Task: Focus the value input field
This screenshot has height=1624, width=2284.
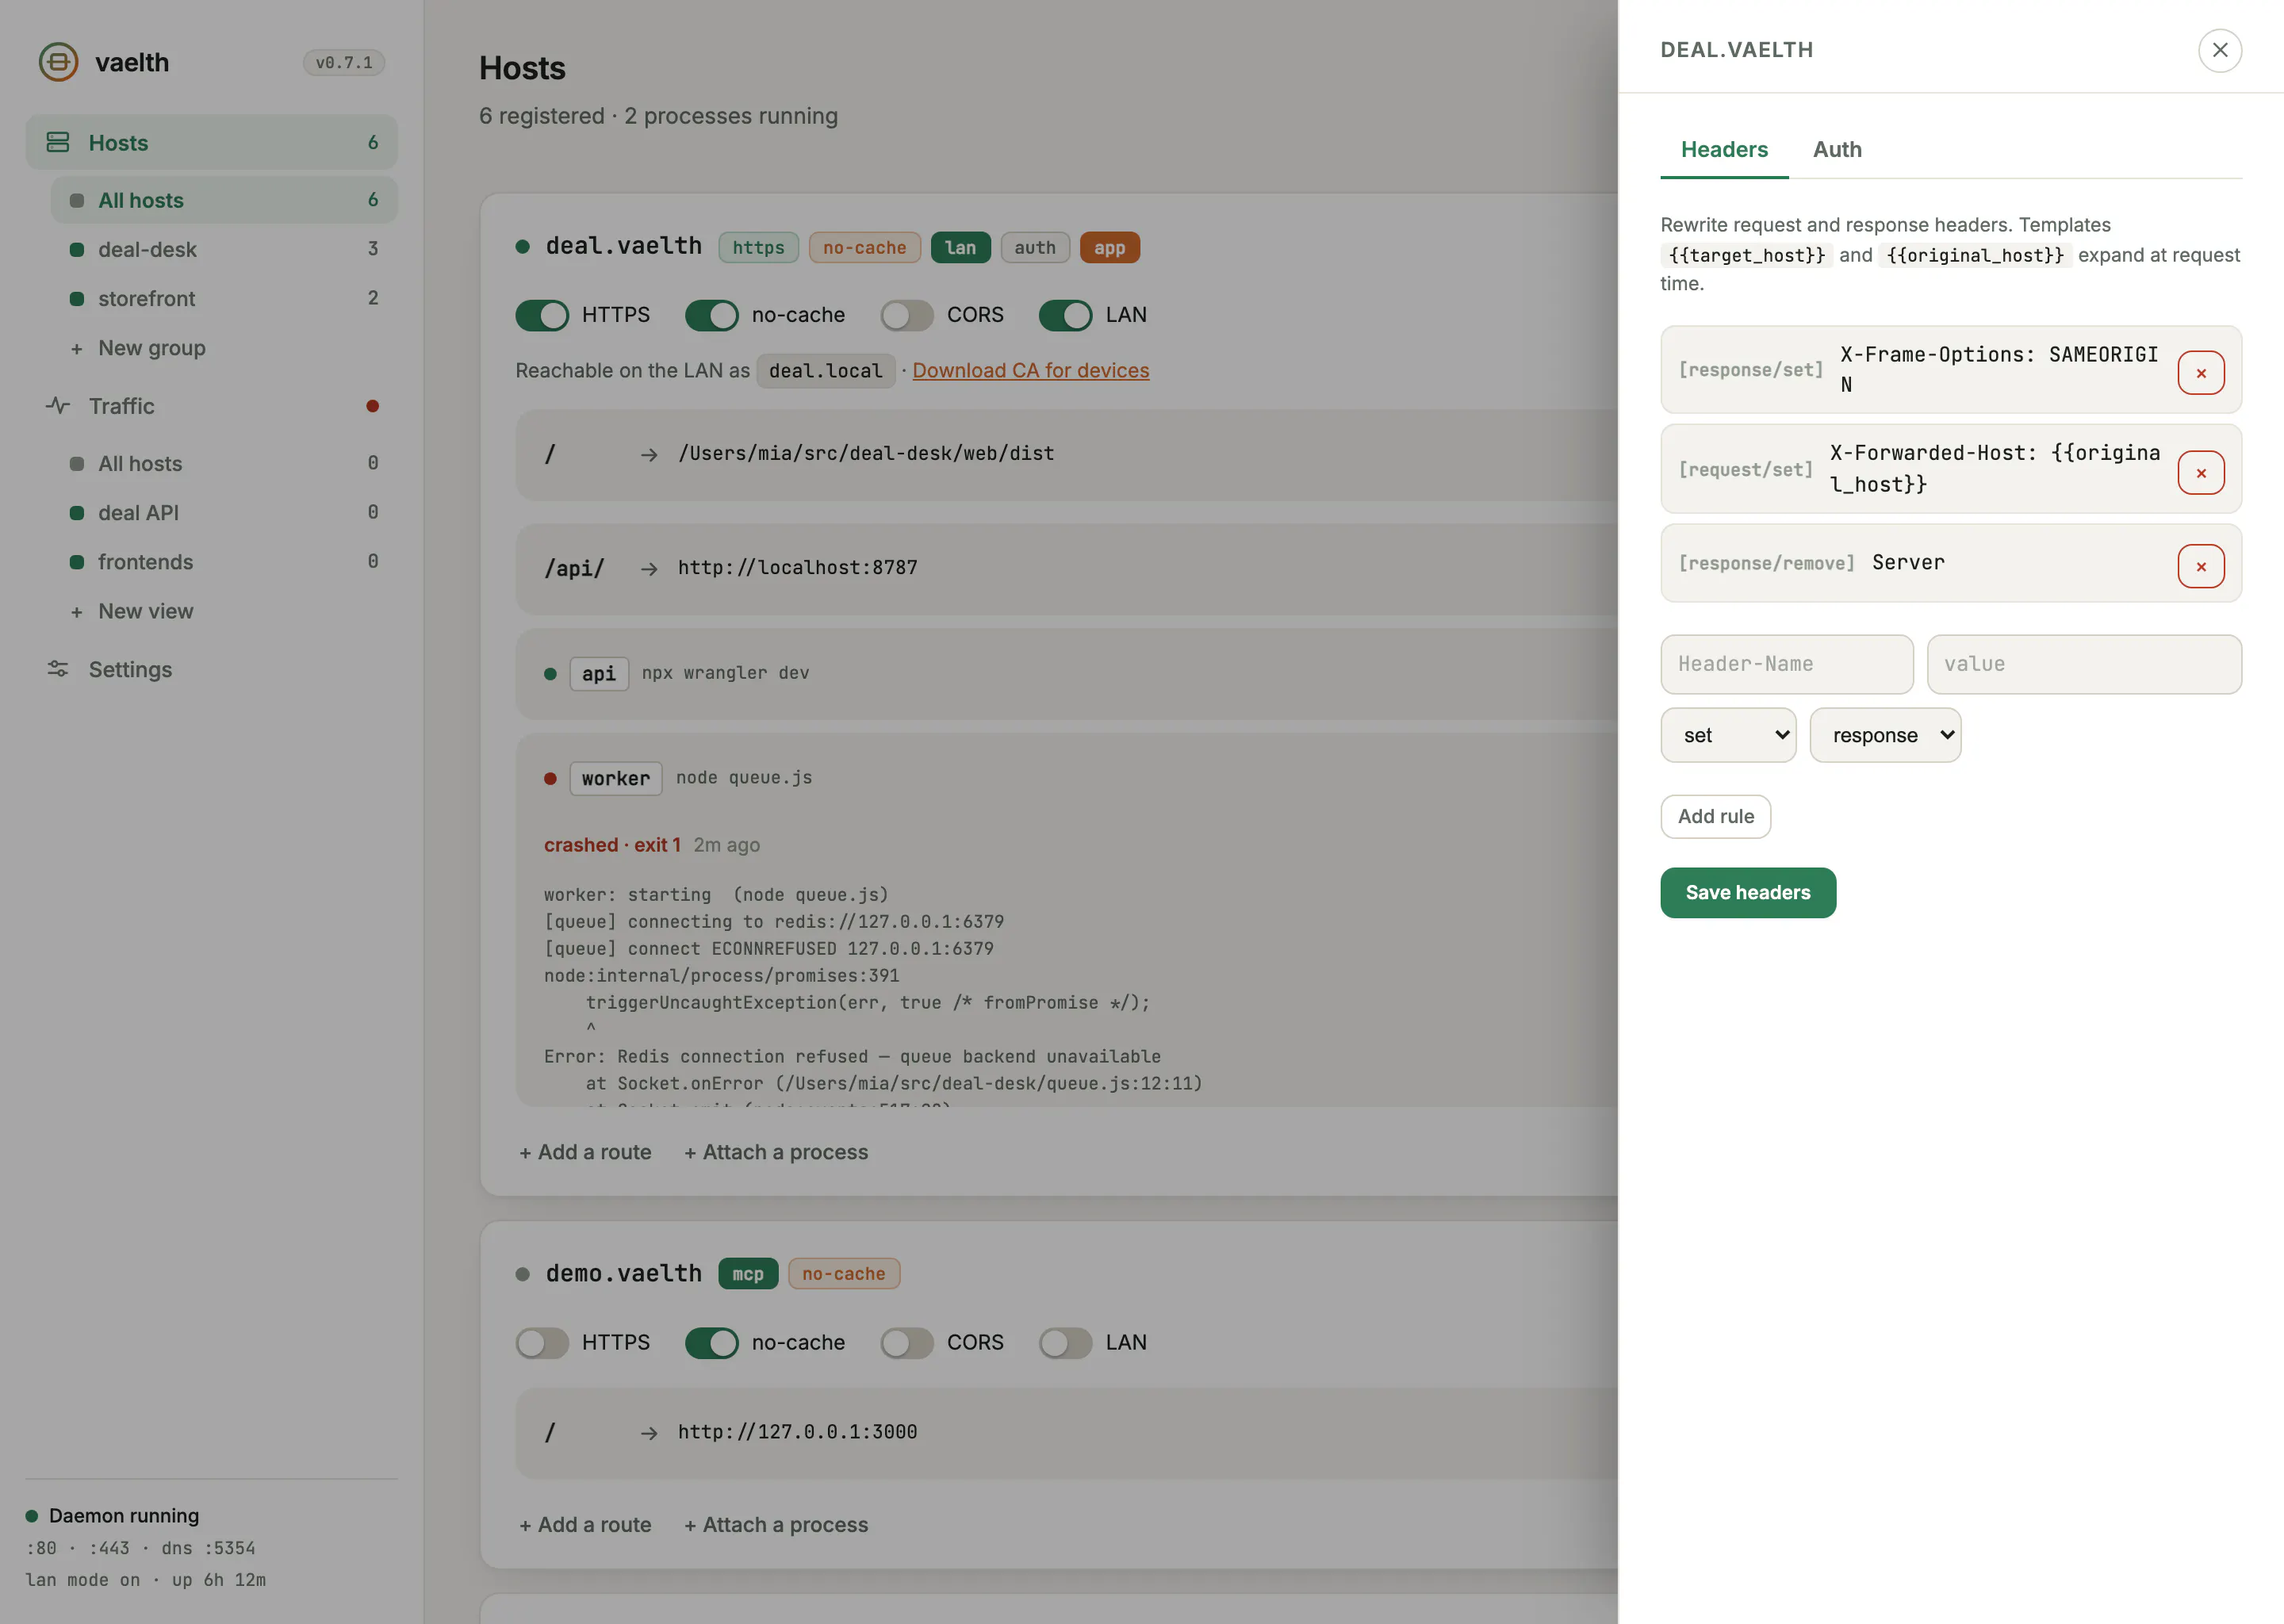Action: point(2084,664)
